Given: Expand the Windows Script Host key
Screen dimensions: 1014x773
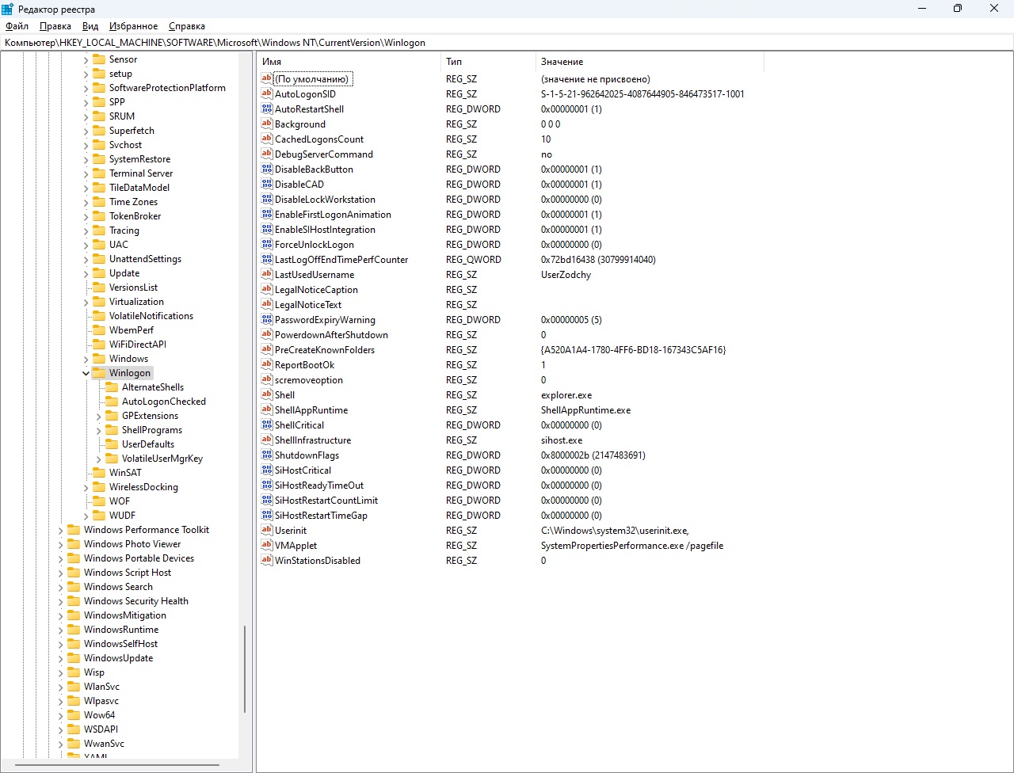Looking at the screenshot, I should pyautogui.click(x=61, y=573).
